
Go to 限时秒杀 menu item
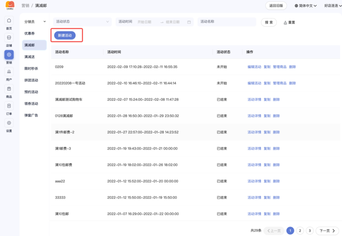(x=31, y=68)
